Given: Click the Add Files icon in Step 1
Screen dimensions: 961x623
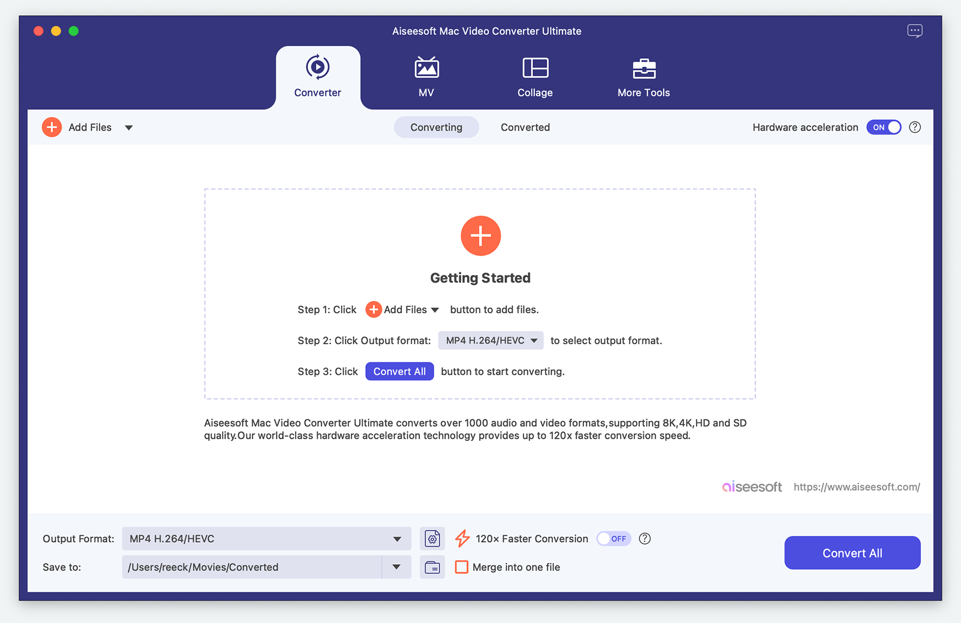Looking at the screenshot, I should coord(373,310).
